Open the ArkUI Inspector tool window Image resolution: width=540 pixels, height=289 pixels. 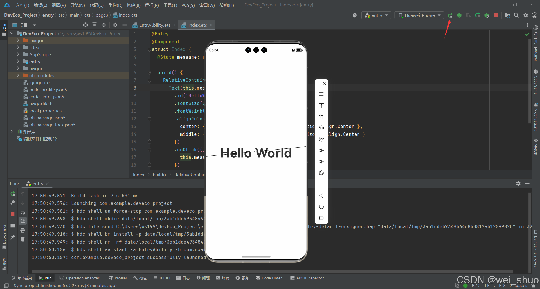[x=307, y=278]
